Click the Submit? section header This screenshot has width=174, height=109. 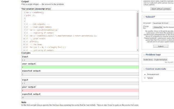pyautogui.click(x=150, y=17)
